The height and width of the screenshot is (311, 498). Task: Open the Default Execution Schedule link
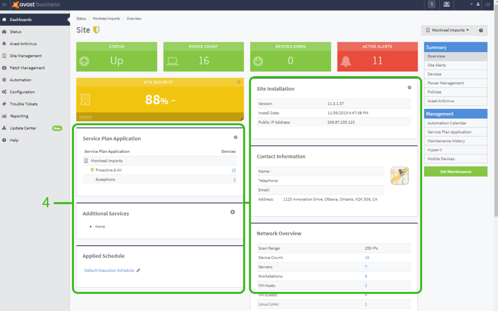pos(109,270)
